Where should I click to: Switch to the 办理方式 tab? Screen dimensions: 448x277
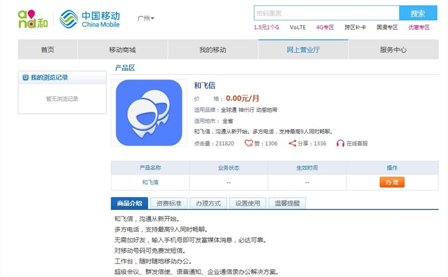[x=208, y=203]
